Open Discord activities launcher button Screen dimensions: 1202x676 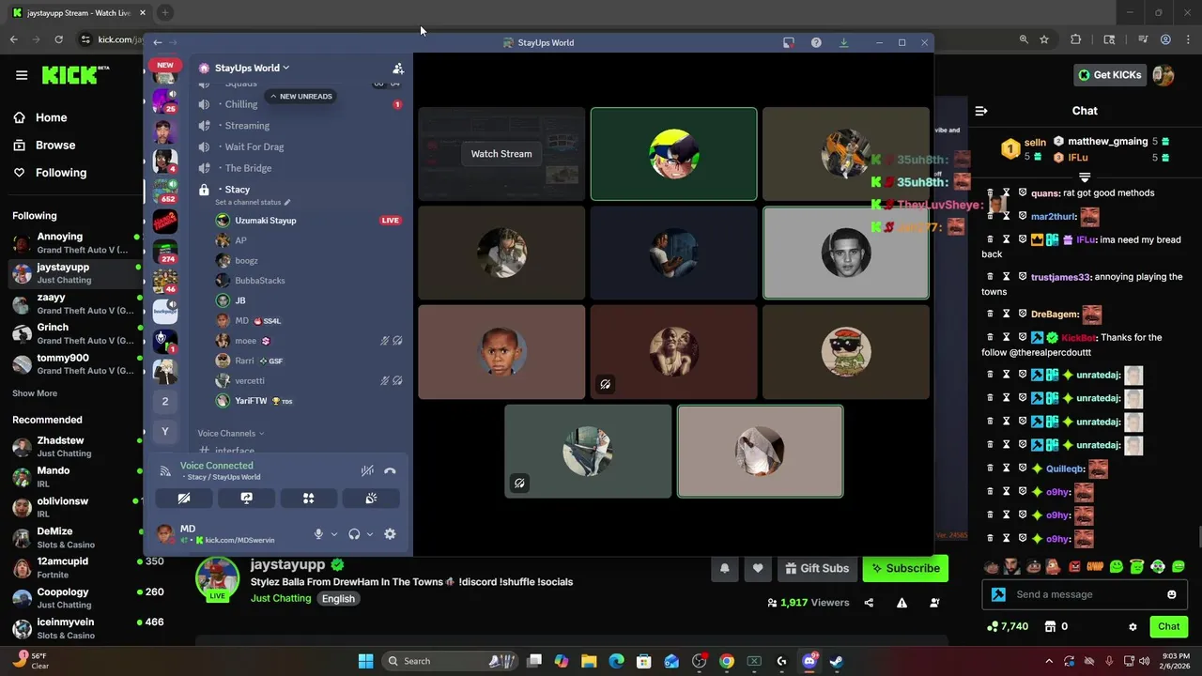[308, 499]
